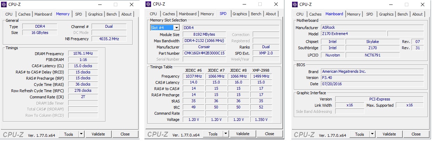Expand Tools dropdown arrow in SPD window

click(x=226, y=134)
